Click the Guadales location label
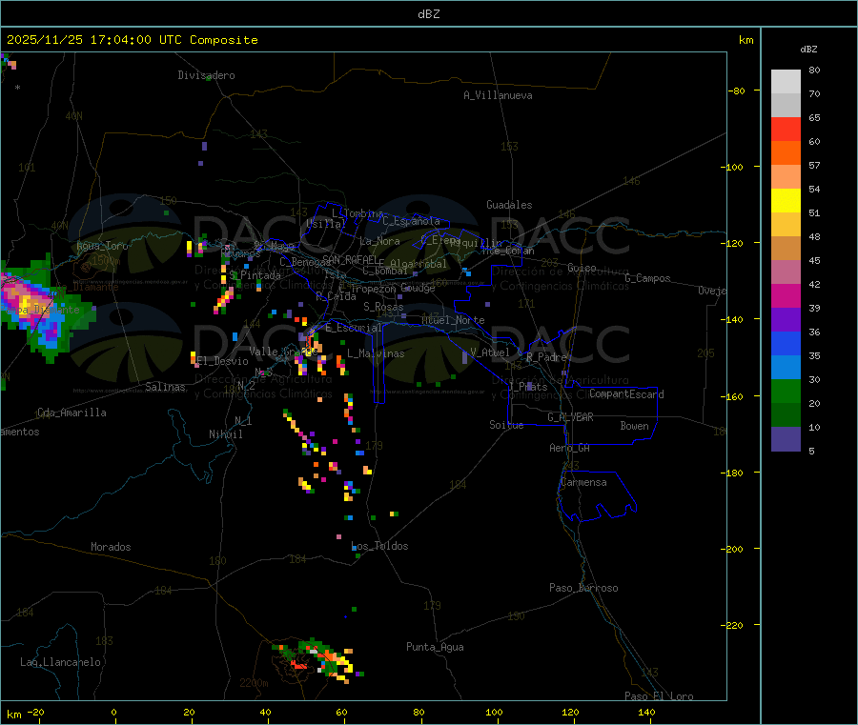Viewport: 858px width, 725px height. point(509,205)
